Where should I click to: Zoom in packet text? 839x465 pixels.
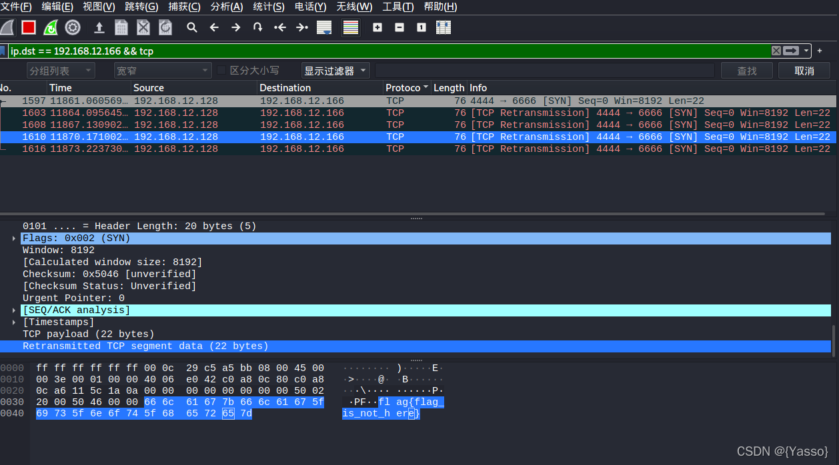(x=377, y=27)
